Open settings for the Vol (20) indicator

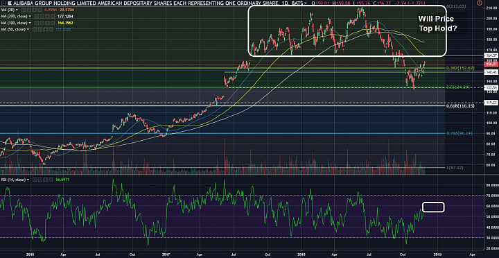pyautogui.click(x=29, y=10)
